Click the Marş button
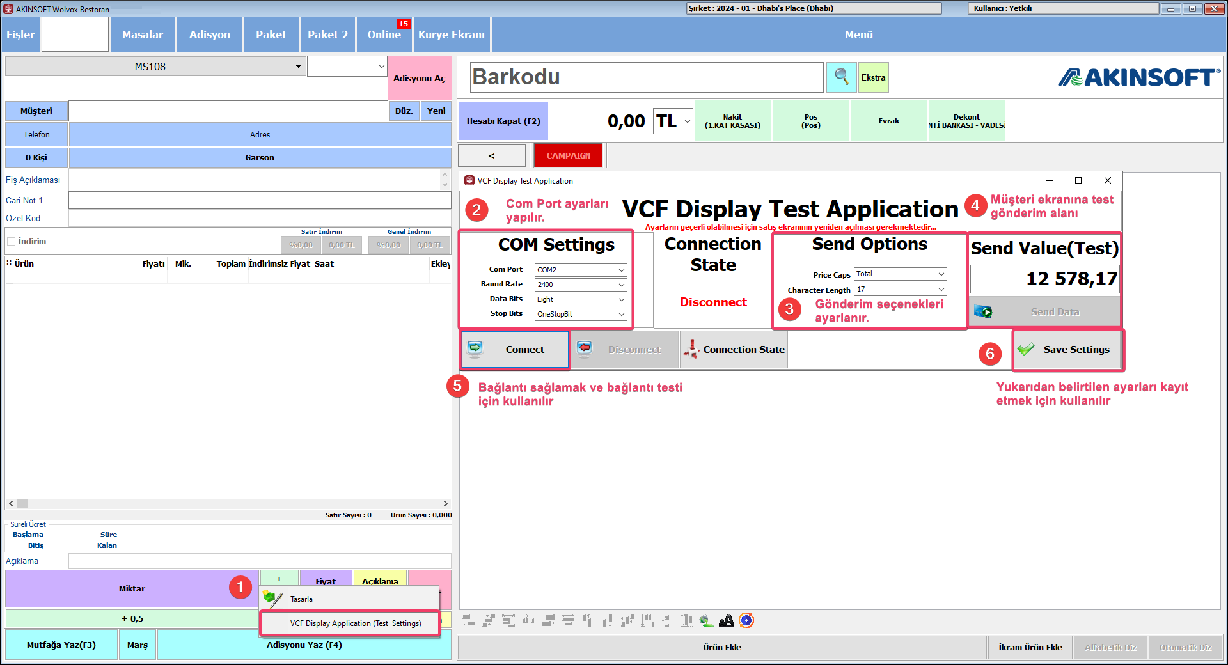 click(x=137, y=645)
